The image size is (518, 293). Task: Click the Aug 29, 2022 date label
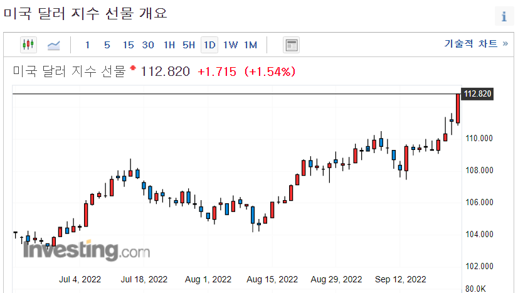point(336,279)
